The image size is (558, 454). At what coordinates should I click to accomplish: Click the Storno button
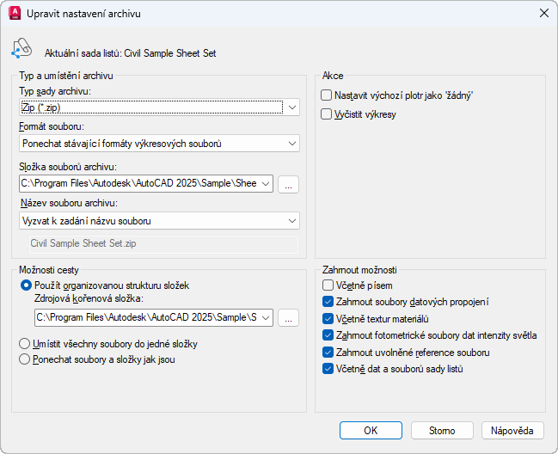442,430
